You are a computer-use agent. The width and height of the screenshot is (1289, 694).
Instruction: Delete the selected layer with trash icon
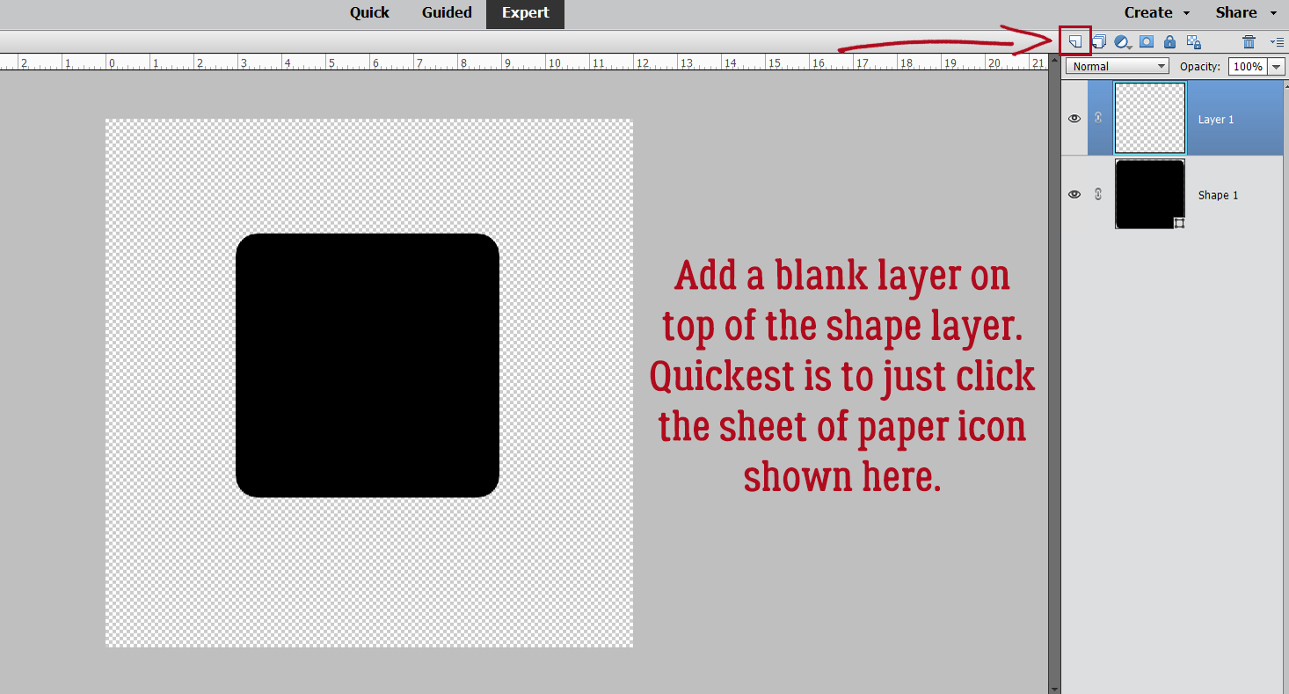pos(1249,41)
